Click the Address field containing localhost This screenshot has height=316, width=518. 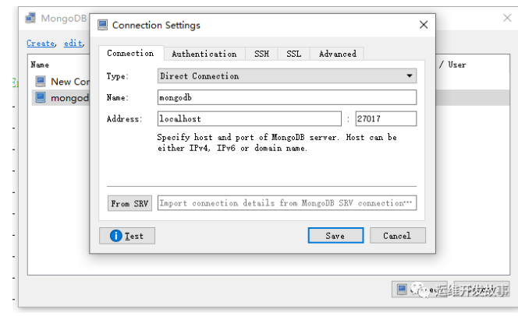point(250,118)
